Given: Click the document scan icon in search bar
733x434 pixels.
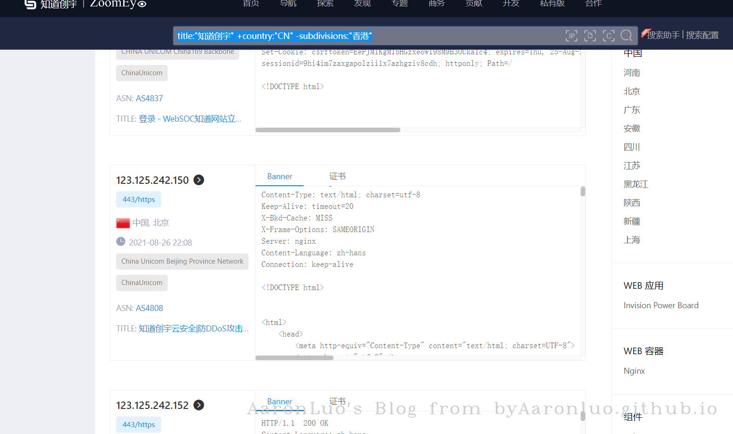Looking at the screenshot, I should pos(590,36).
